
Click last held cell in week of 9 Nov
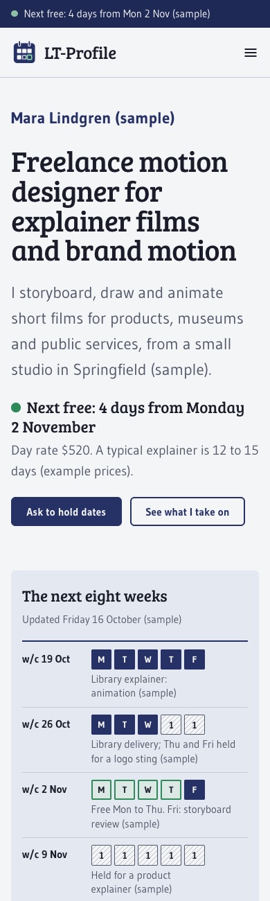195,855
